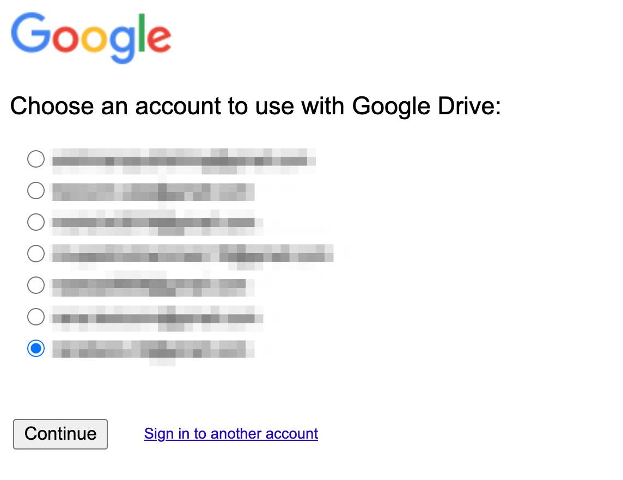Click the sixth blurred account label
This screenshot has width=623, height=480.
pos(158,318)
